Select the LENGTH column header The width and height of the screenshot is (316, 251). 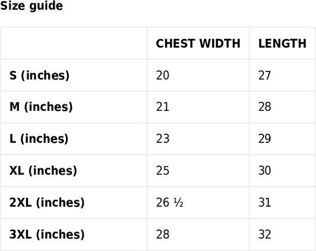[282, 44]
